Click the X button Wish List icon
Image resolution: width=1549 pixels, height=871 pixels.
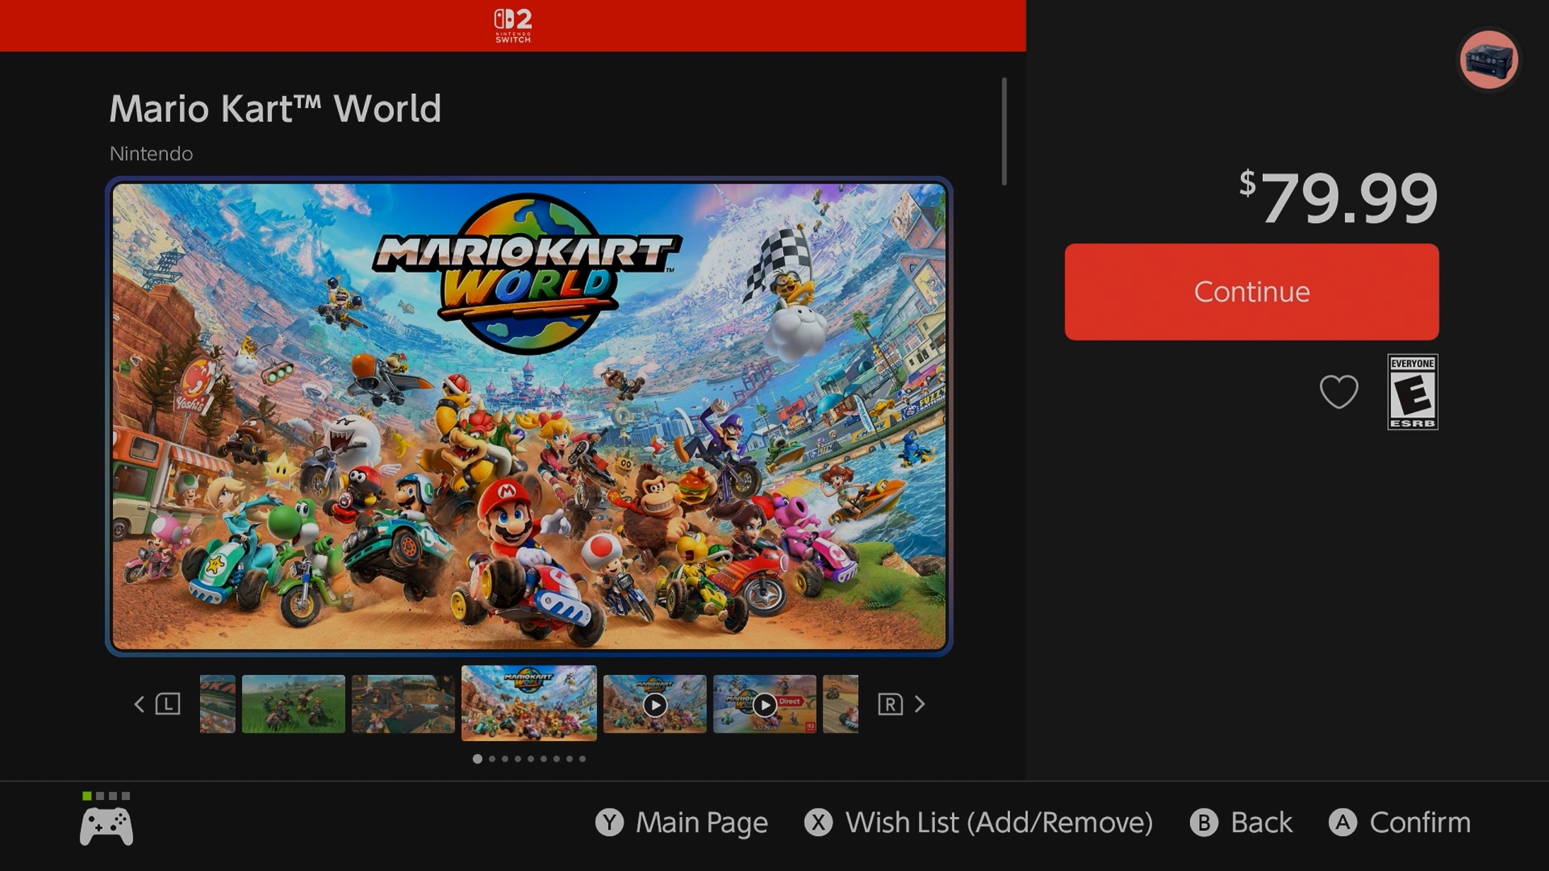point(818,823)
